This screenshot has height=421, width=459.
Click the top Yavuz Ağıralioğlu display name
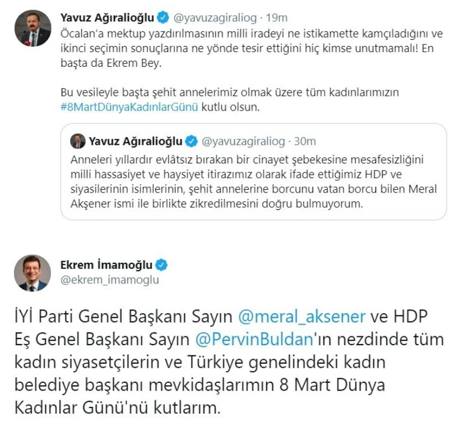pos(107,17)
